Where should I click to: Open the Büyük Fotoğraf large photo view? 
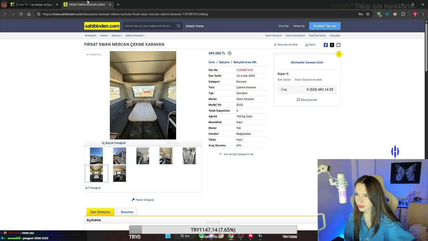pyautogui.click(x=114, y=143)
